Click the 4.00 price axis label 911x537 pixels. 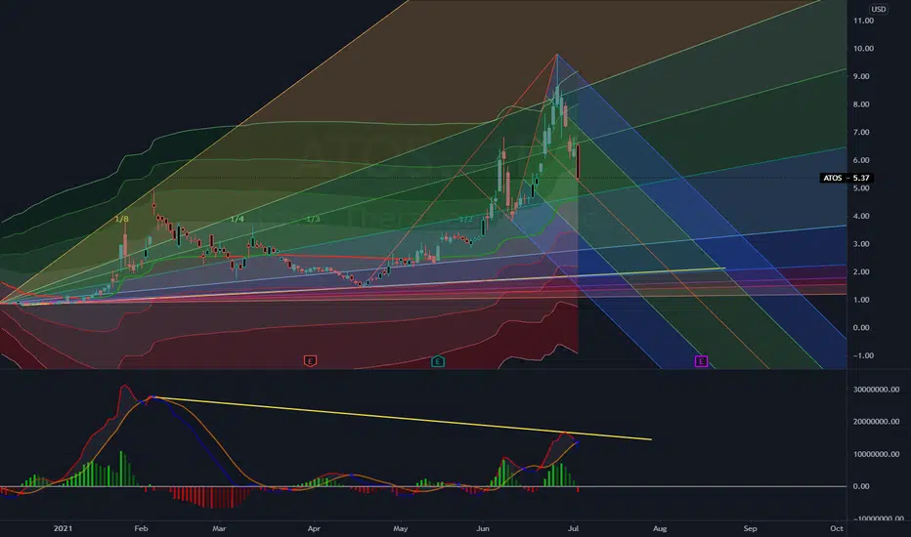click(863, 216)
